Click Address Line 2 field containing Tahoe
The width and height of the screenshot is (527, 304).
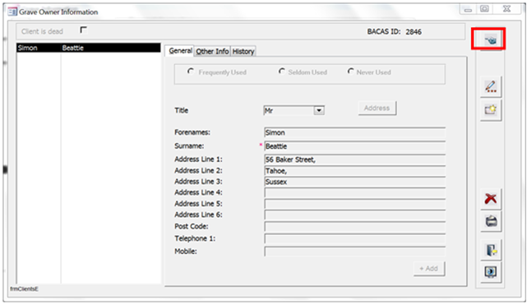(354, 171)
